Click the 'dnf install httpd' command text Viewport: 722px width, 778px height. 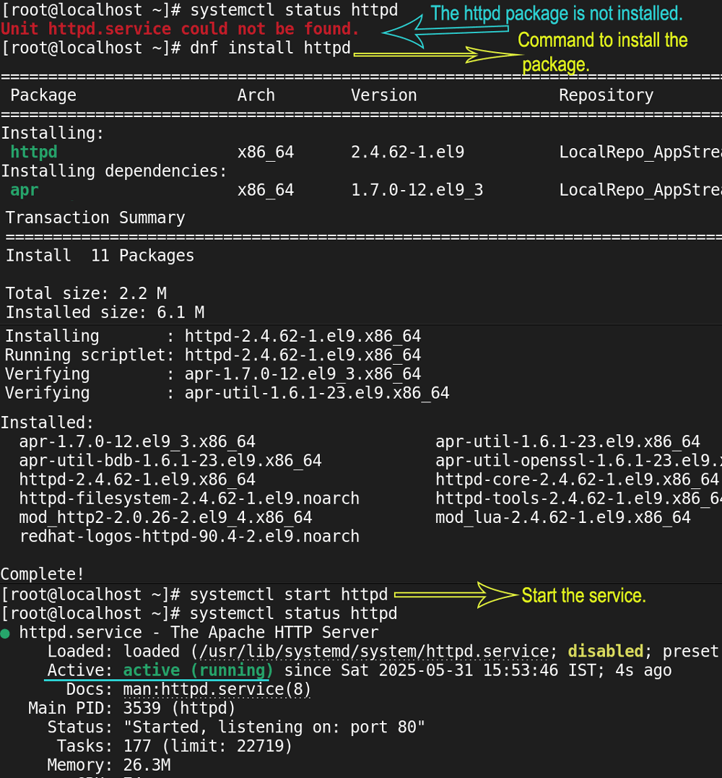tap(270, 48)
